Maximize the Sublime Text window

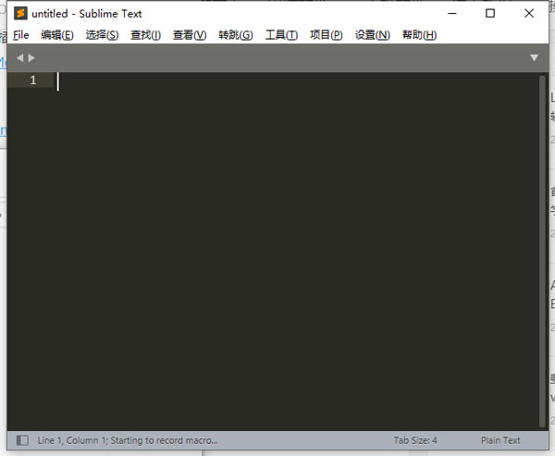pos(490,14)
